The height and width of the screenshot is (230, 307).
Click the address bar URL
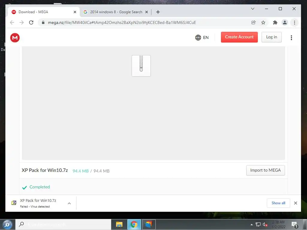click(x=122, y=22)
